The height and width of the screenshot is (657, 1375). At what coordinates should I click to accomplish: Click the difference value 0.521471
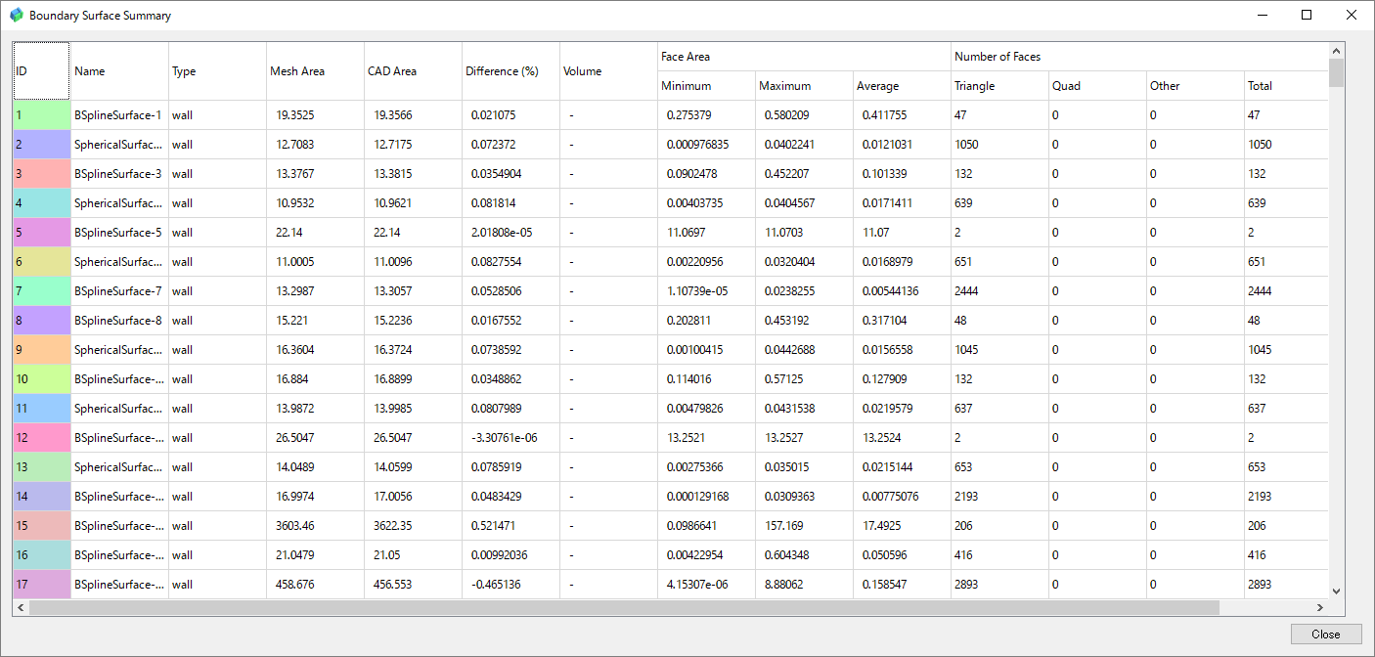point(495,526)
